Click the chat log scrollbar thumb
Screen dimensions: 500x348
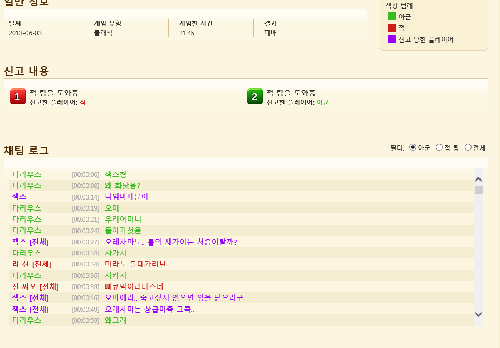coord(478,190)
